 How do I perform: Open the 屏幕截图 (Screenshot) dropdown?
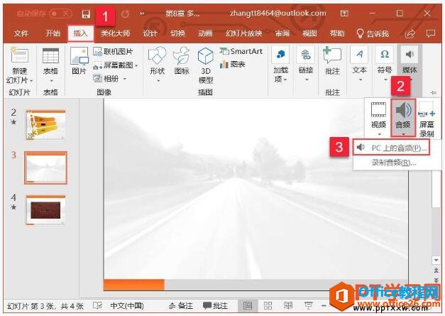[116, 65]
